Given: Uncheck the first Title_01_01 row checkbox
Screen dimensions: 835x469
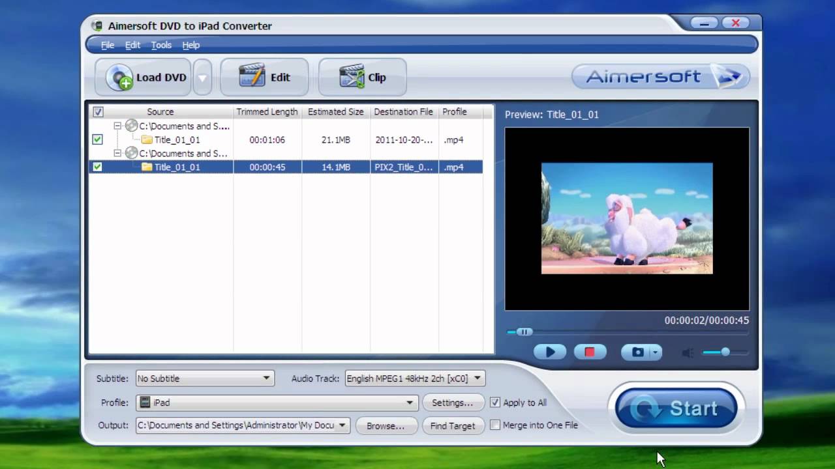Looking at the screenshot, I should click(x=97, y=139).
